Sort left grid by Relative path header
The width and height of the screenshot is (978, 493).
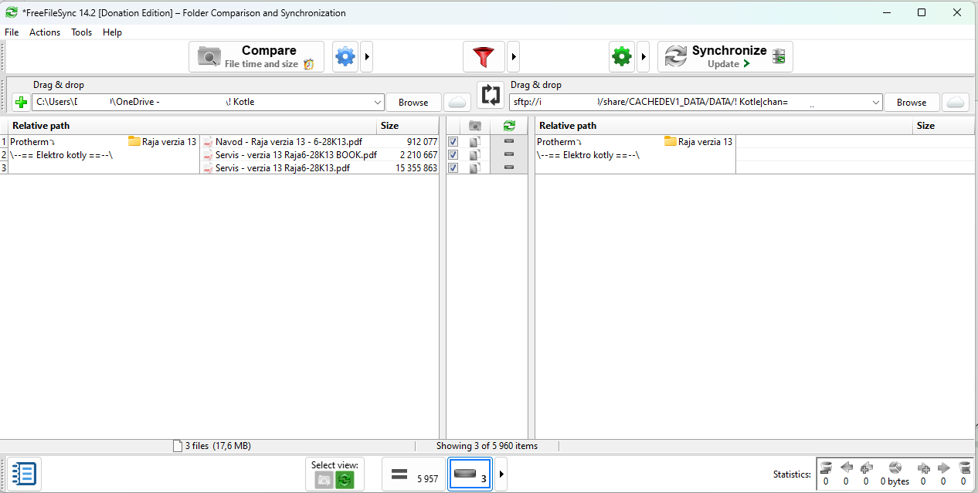pos(192,126)
